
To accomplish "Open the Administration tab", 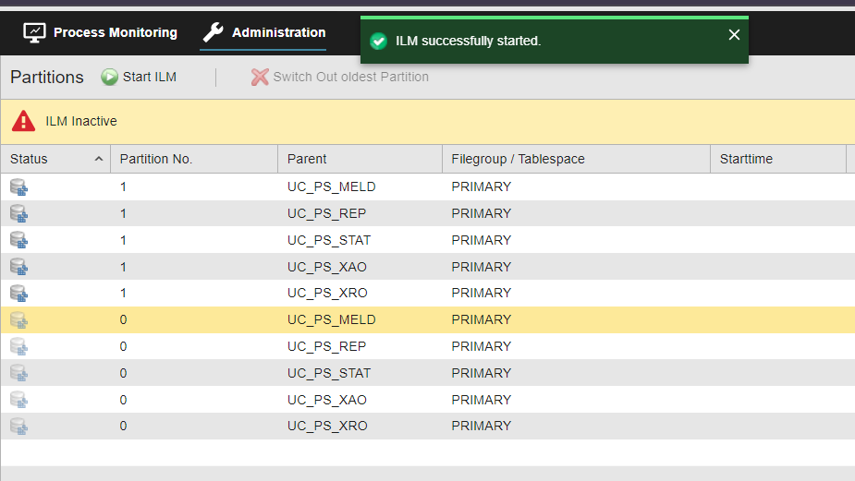I will pyautogui.click(x=264, y=32).
